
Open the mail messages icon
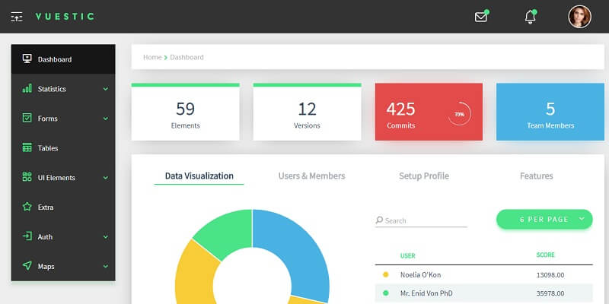(x=481, y=17)
